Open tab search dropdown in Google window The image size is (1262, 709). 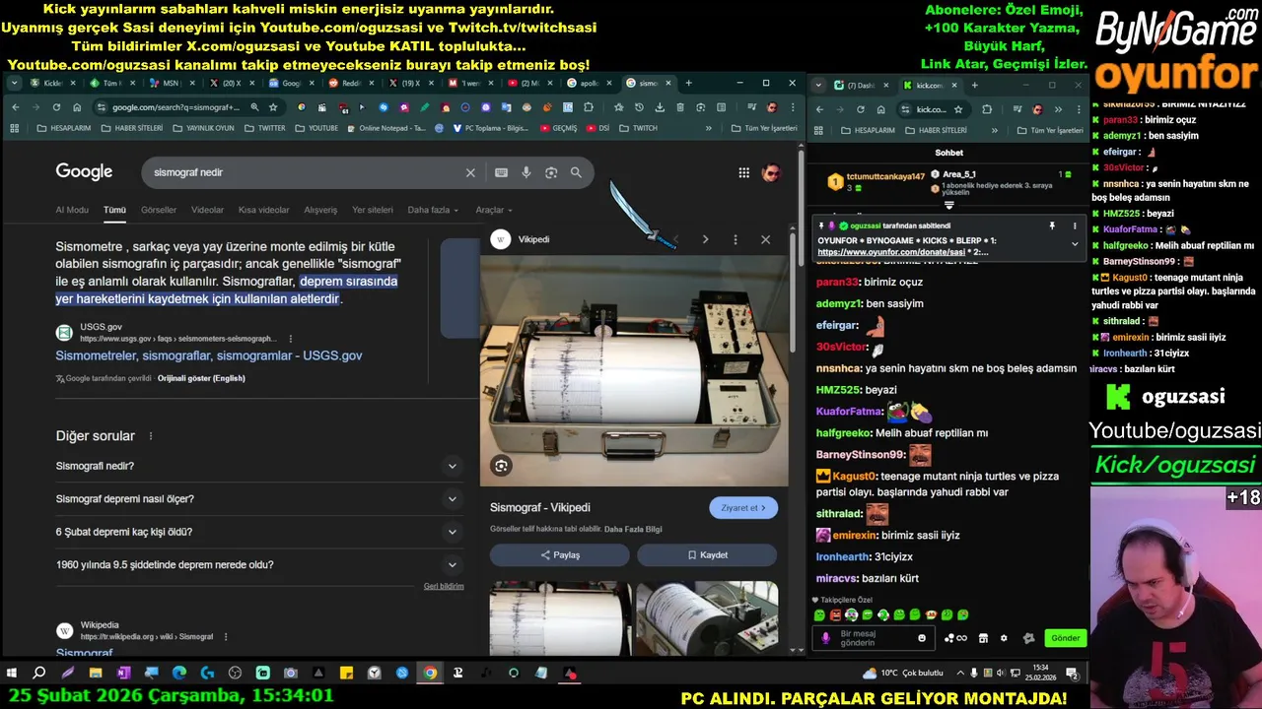(14, 84)
